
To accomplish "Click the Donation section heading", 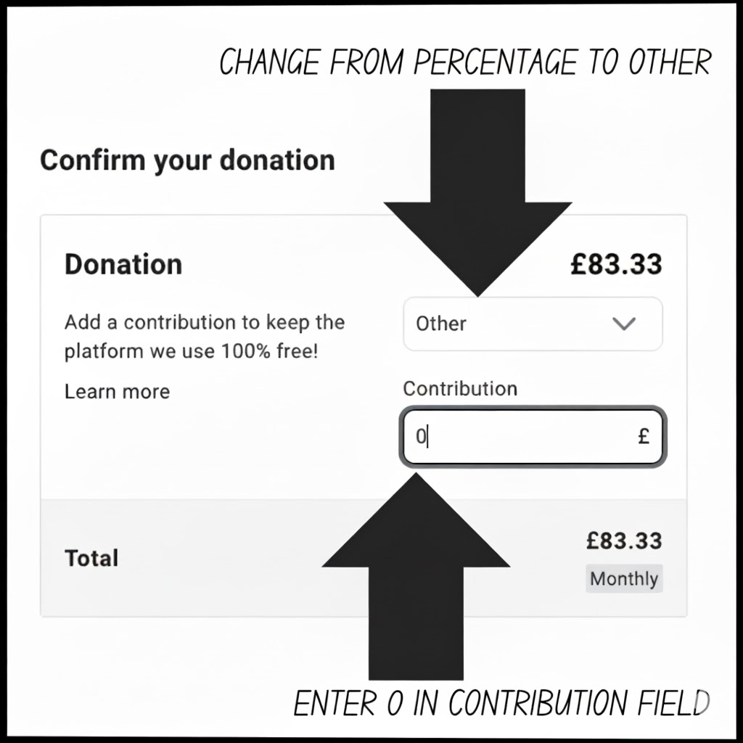I will pos(123,264).
